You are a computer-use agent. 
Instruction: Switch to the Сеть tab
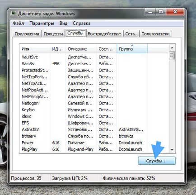click(131, 34)
